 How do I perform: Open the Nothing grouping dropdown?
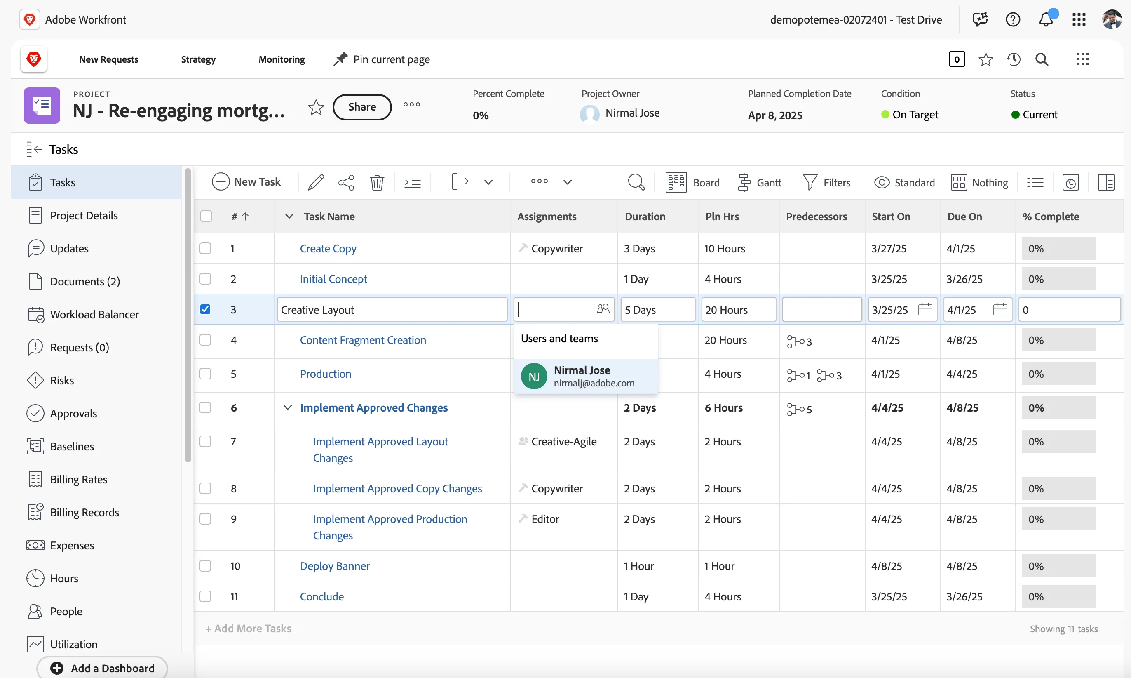[x=979, y=182]
